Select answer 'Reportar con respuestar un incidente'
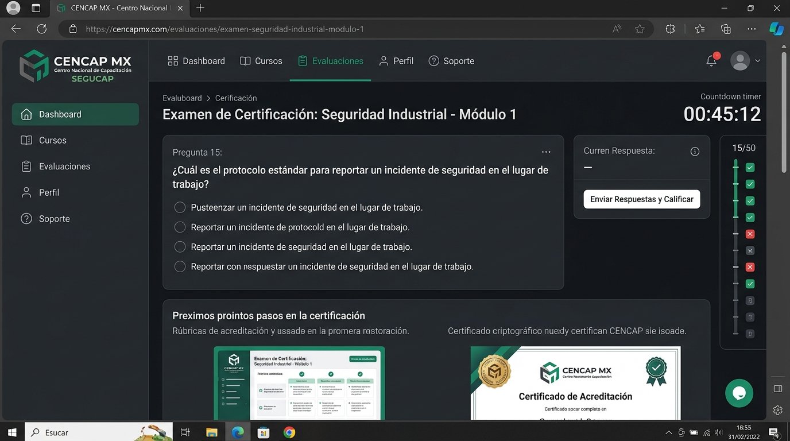The width and height of the screenshot is (790, 441). 180,266
